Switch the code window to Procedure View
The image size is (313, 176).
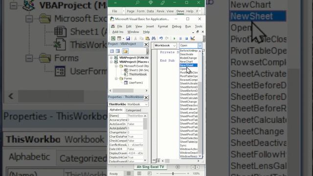[154, 160]
